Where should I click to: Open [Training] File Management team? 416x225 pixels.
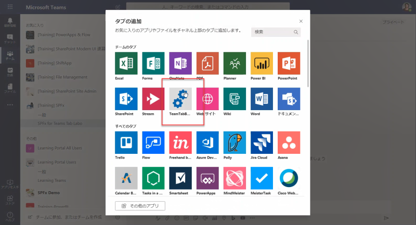pyautogui.click(x=63, y=77)
